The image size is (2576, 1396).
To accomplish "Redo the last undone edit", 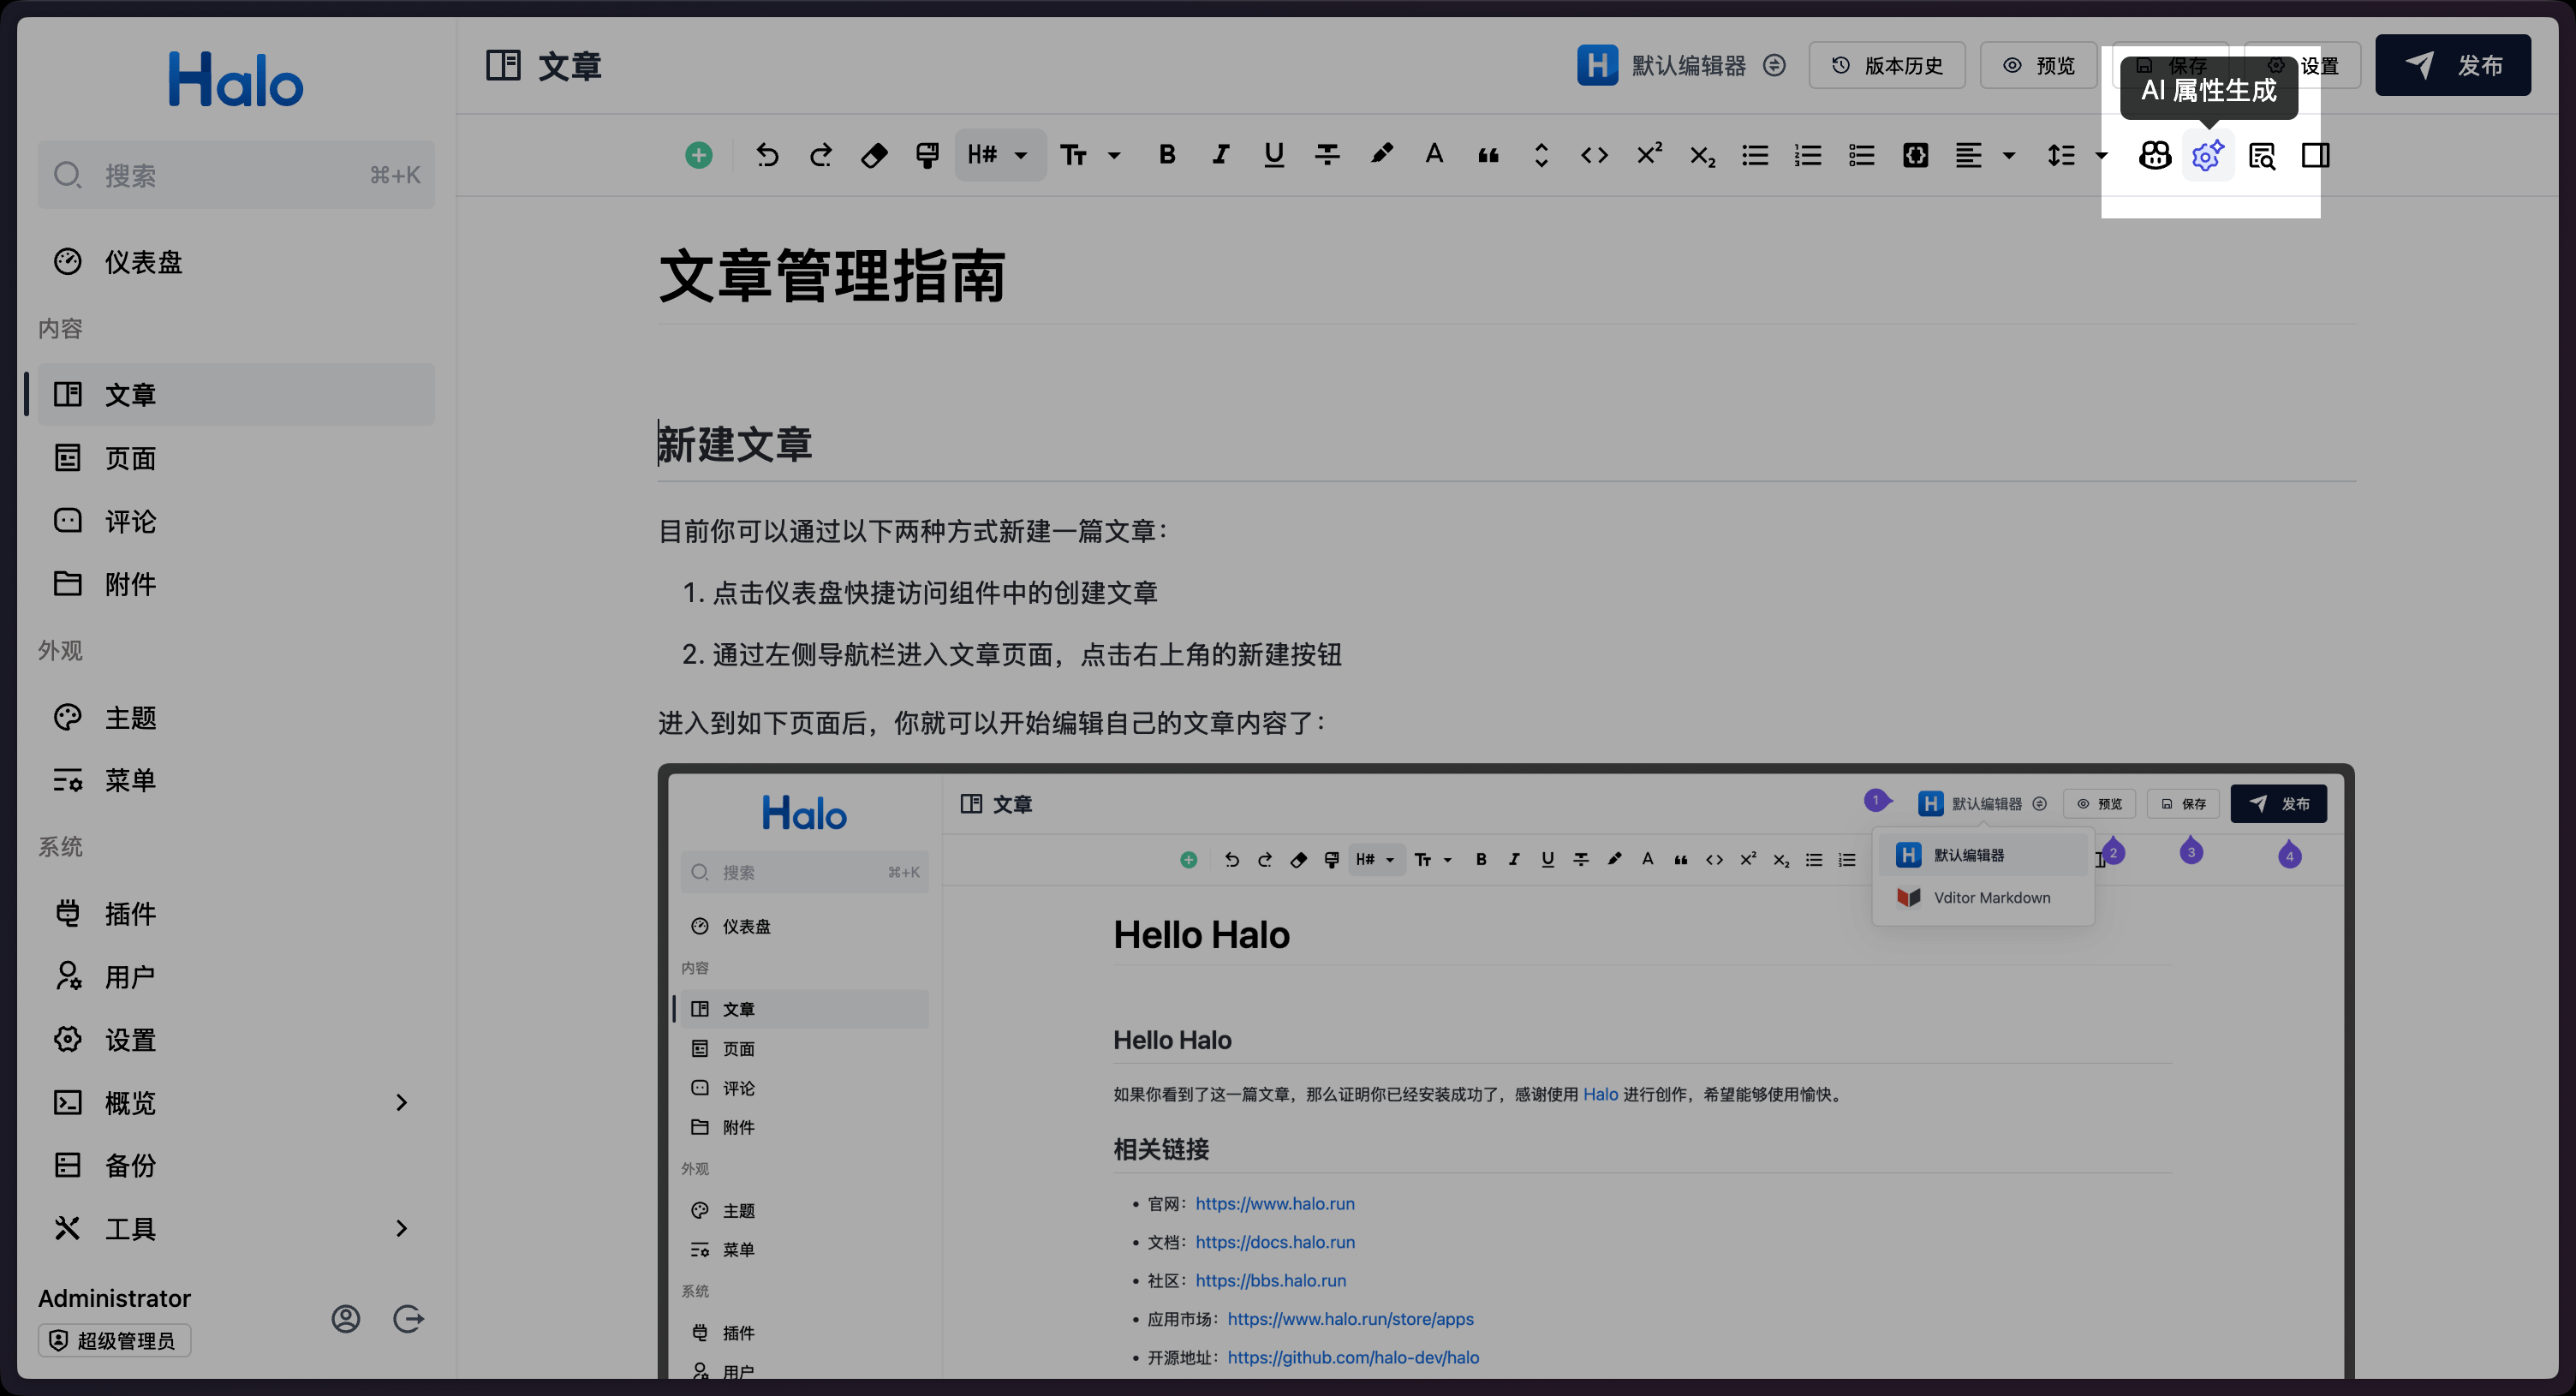I will (821, 155).
